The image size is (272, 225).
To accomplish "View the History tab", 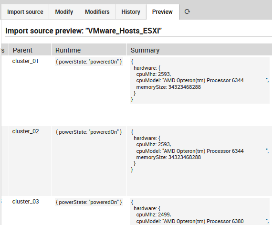I will tap(131, 12).
